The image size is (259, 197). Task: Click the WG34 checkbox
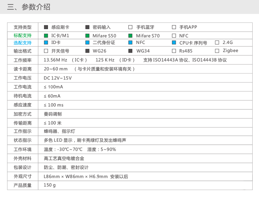[130, 51]
